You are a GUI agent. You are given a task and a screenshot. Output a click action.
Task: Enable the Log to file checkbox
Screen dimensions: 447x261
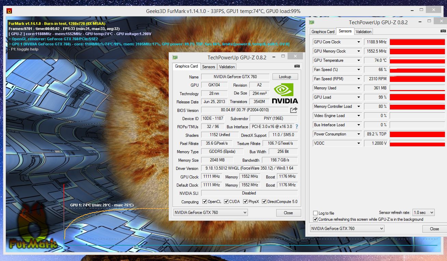(316, 213)
